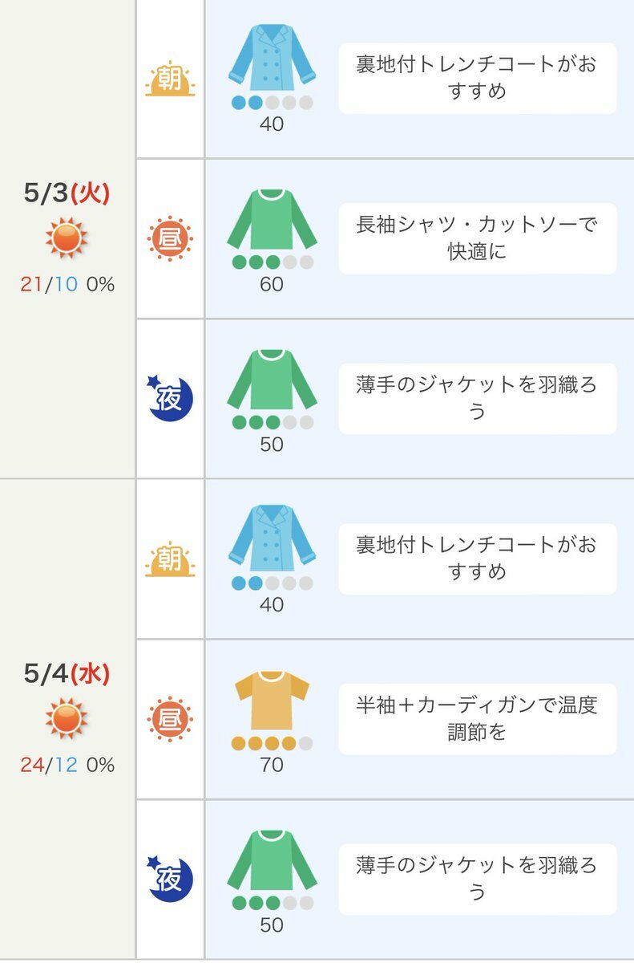Click the 長袖シャツ・カットソー advice box
Image resolution: width=634 pixels, height=963 pixels.
477,238
